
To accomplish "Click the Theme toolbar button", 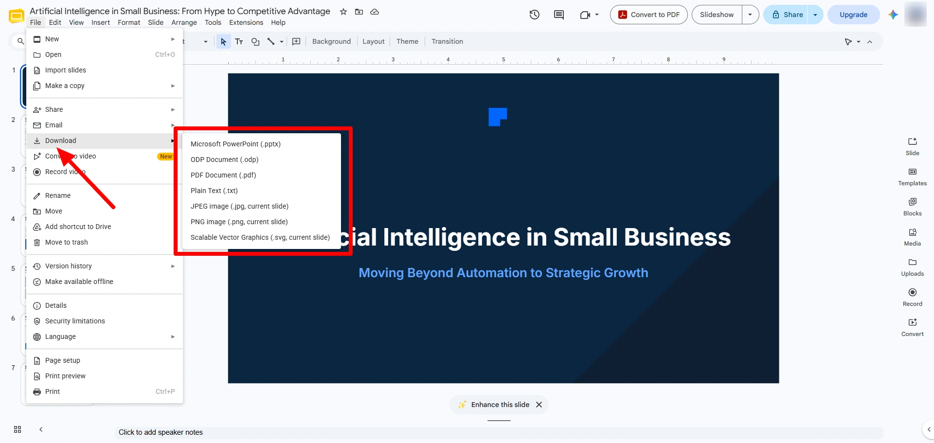I will (407, 41).
